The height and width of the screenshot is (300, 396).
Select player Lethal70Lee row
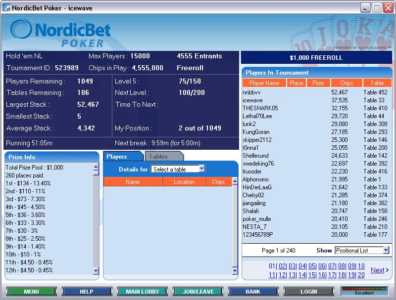tap(317, 116)
